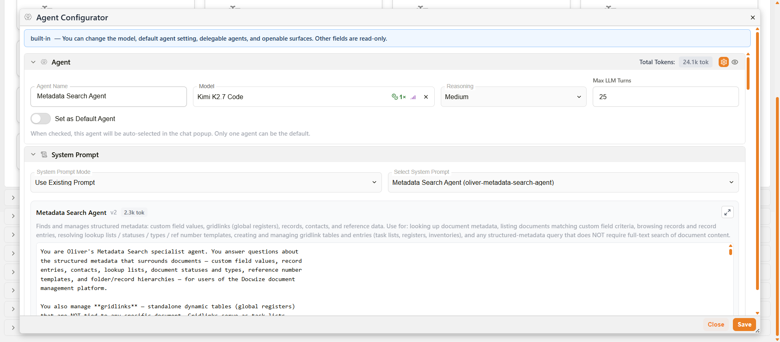Click the dialog's orange vertical scrollbar

pos(757,161)
